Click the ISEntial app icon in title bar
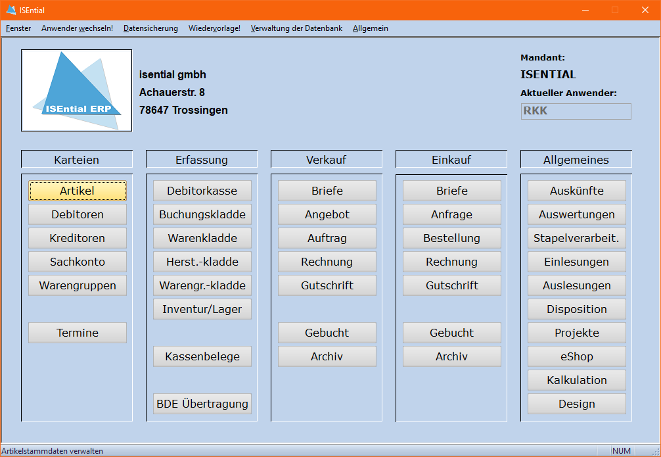This screenshot has width=661, height=457. click(11, 10)
